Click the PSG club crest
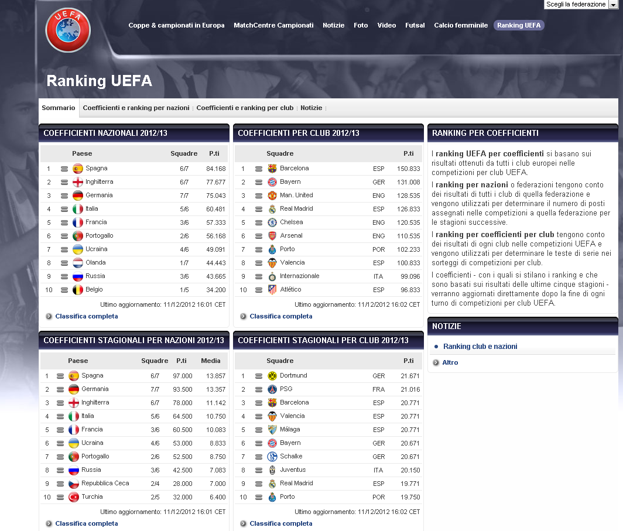Viewport: 623px width, 531px height. pyautogui.click(x=272, y=389)
